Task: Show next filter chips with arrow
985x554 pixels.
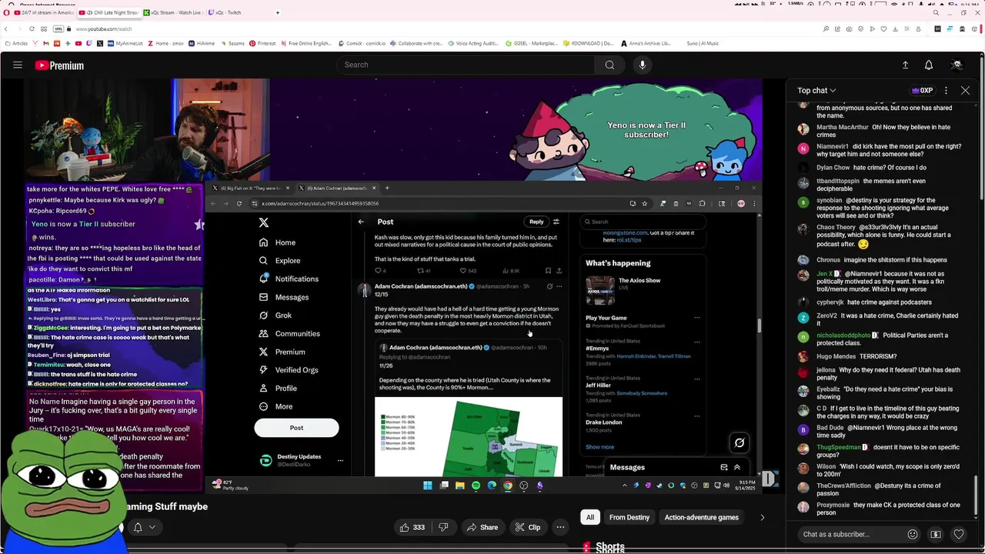Action: coord(762,517)
